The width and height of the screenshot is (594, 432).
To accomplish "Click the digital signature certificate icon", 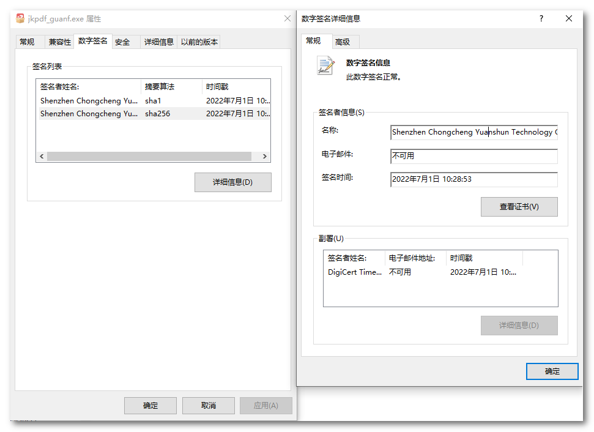I will pos(325,65).
